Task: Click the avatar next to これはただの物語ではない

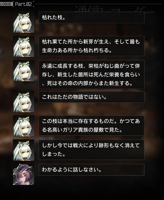Action: click(x=24, y=101)
